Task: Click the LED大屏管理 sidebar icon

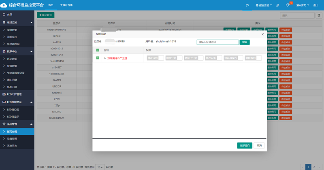Action: 4,94
